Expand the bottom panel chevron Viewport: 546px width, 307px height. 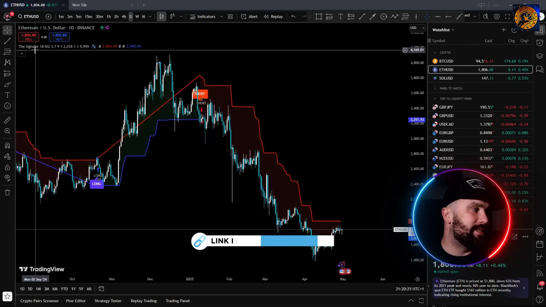[411, 300]
